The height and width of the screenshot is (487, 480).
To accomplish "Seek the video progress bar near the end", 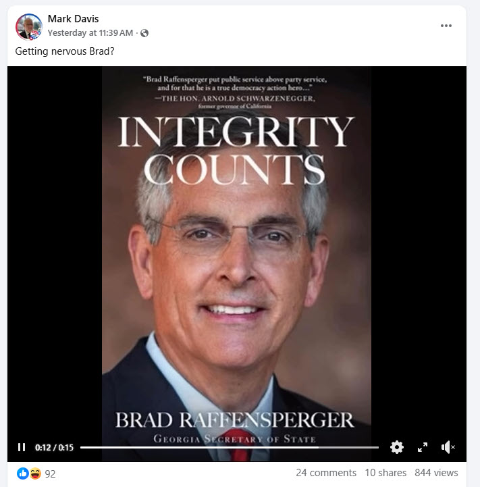I will pyautogui.click(x=367, y=447).
